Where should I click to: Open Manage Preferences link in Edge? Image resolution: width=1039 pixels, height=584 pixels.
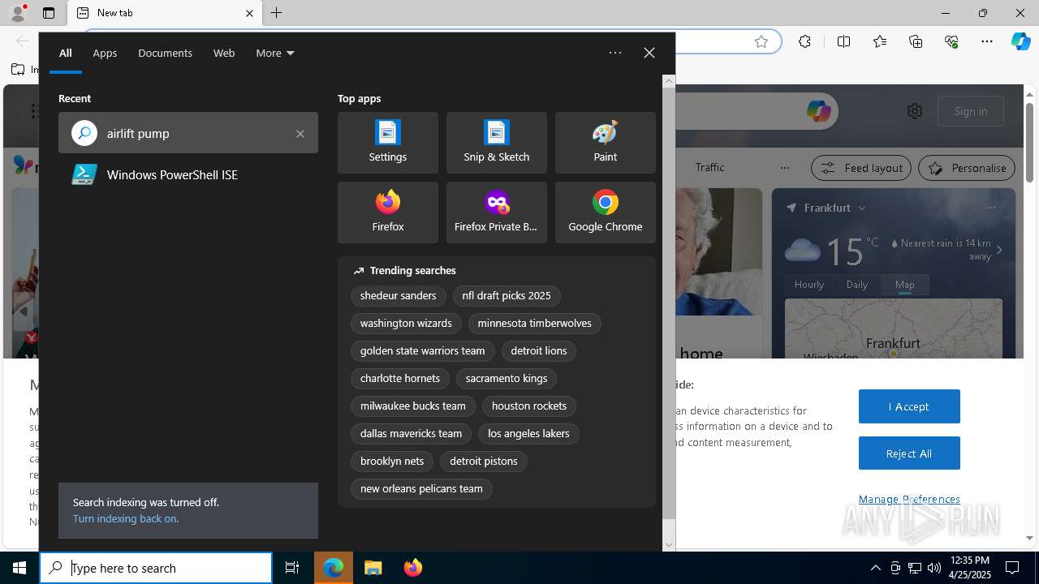[x=909, y=499]
